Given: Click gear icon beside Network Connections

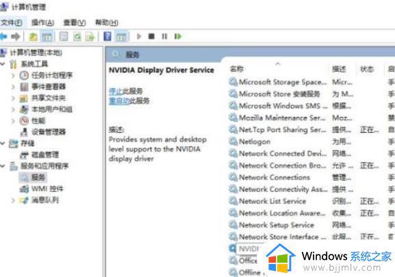Looking at the screenshot, I should pos(233,177).
